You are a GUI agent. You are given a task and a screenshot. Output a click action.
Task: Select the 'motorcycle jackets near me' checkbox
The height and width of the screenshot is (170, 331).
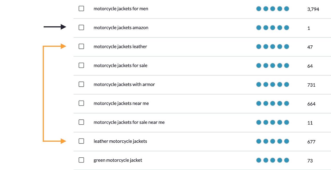click(81, 103)
